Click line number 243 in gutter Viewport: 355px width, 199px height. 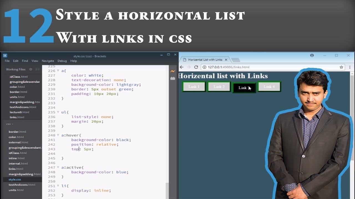pyautogui.click(x=52, y=149)
